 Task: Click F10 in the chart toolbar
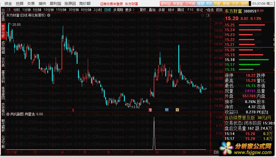pyautogui.click(x=190, y=10)
